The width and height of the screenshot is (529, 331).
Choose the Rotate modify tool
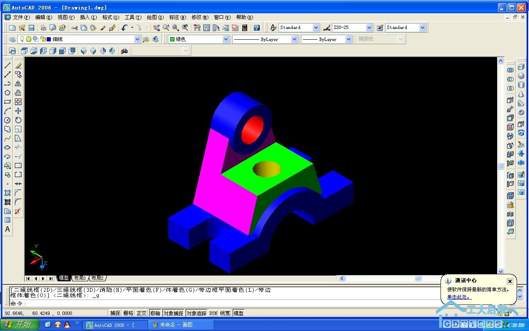(x=18, y=120)
